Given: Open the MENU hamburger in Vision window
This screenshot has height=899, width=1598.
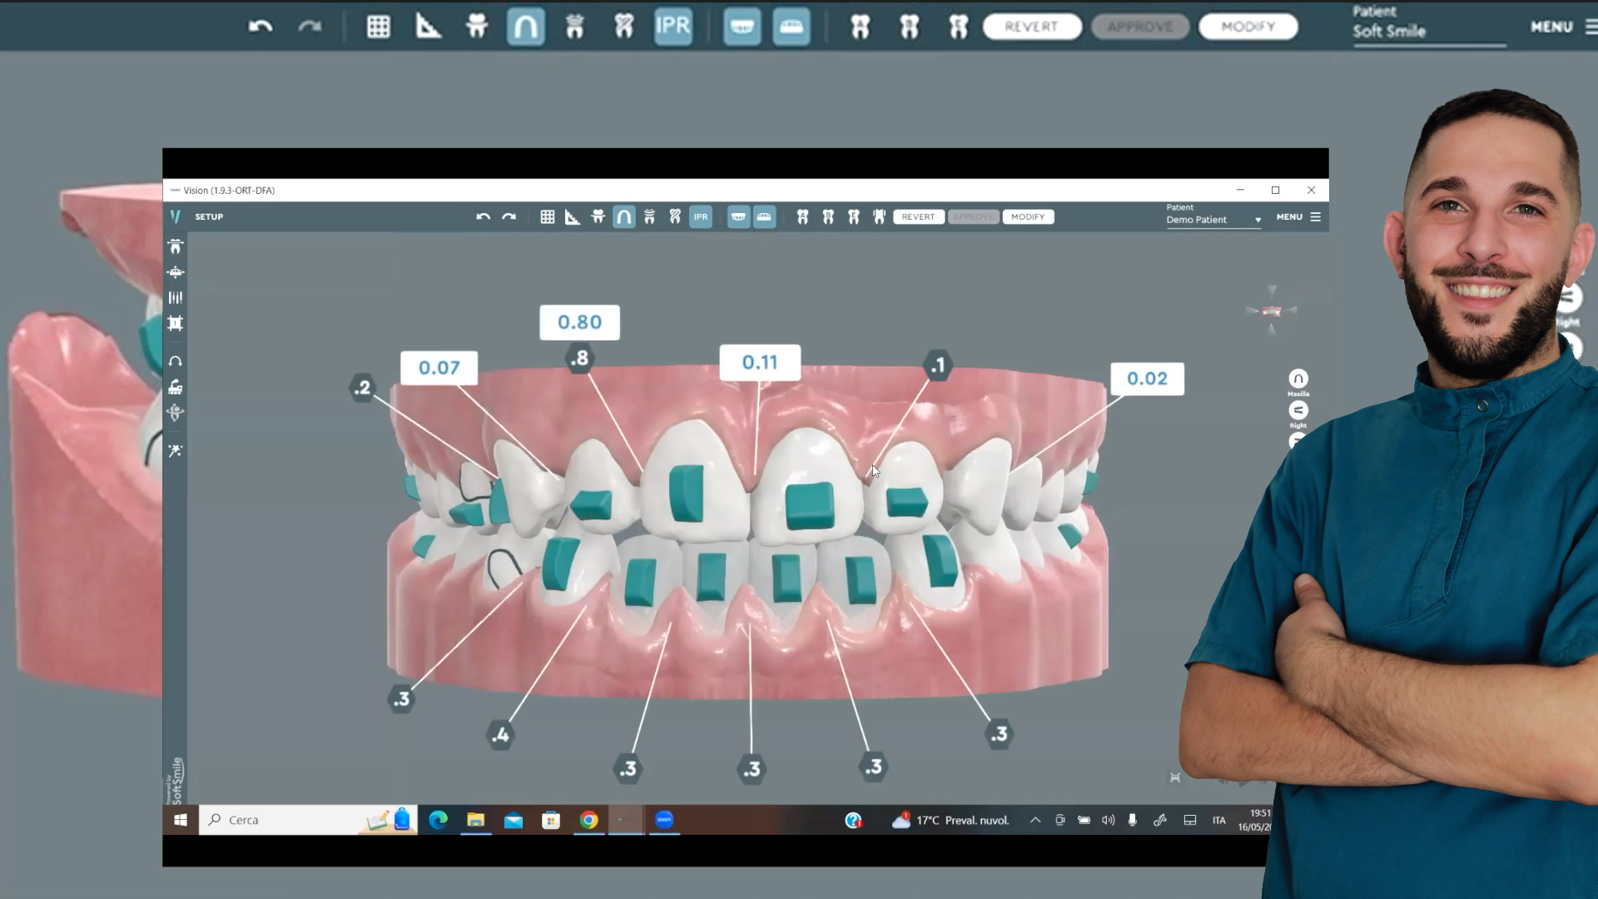Looking at the screenshot, I should (1298, 216).
